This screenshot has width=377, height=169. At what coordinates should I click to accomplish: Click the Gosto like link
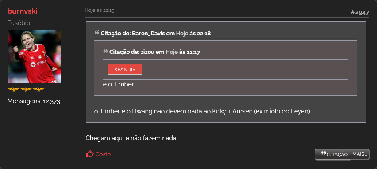click(103, 154)
